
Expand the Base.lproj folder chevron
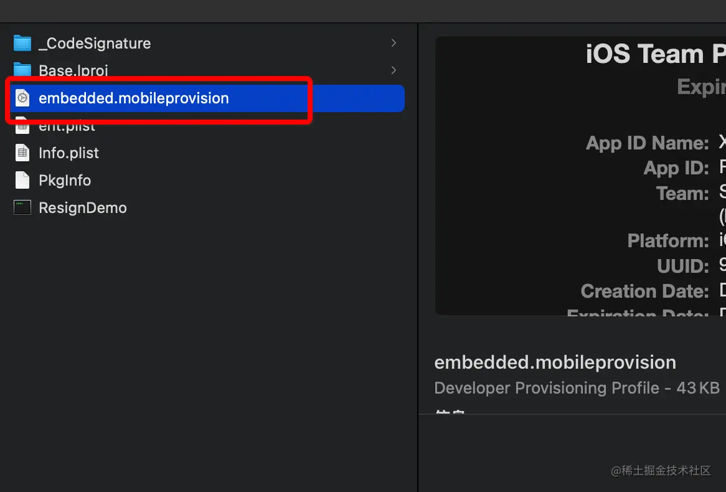[394, 70]
